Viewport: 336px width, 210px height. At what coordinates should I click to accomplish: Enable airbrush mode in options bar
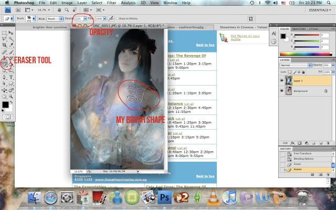111,19
